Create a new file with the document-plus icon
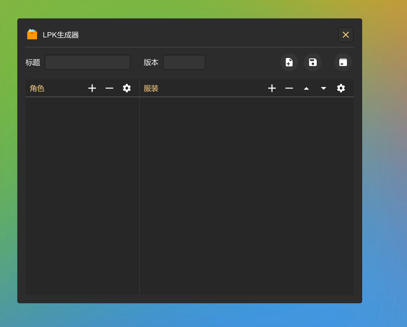This screenshot has height=327, width=407. pyautogui.click(x=289, y=62)
